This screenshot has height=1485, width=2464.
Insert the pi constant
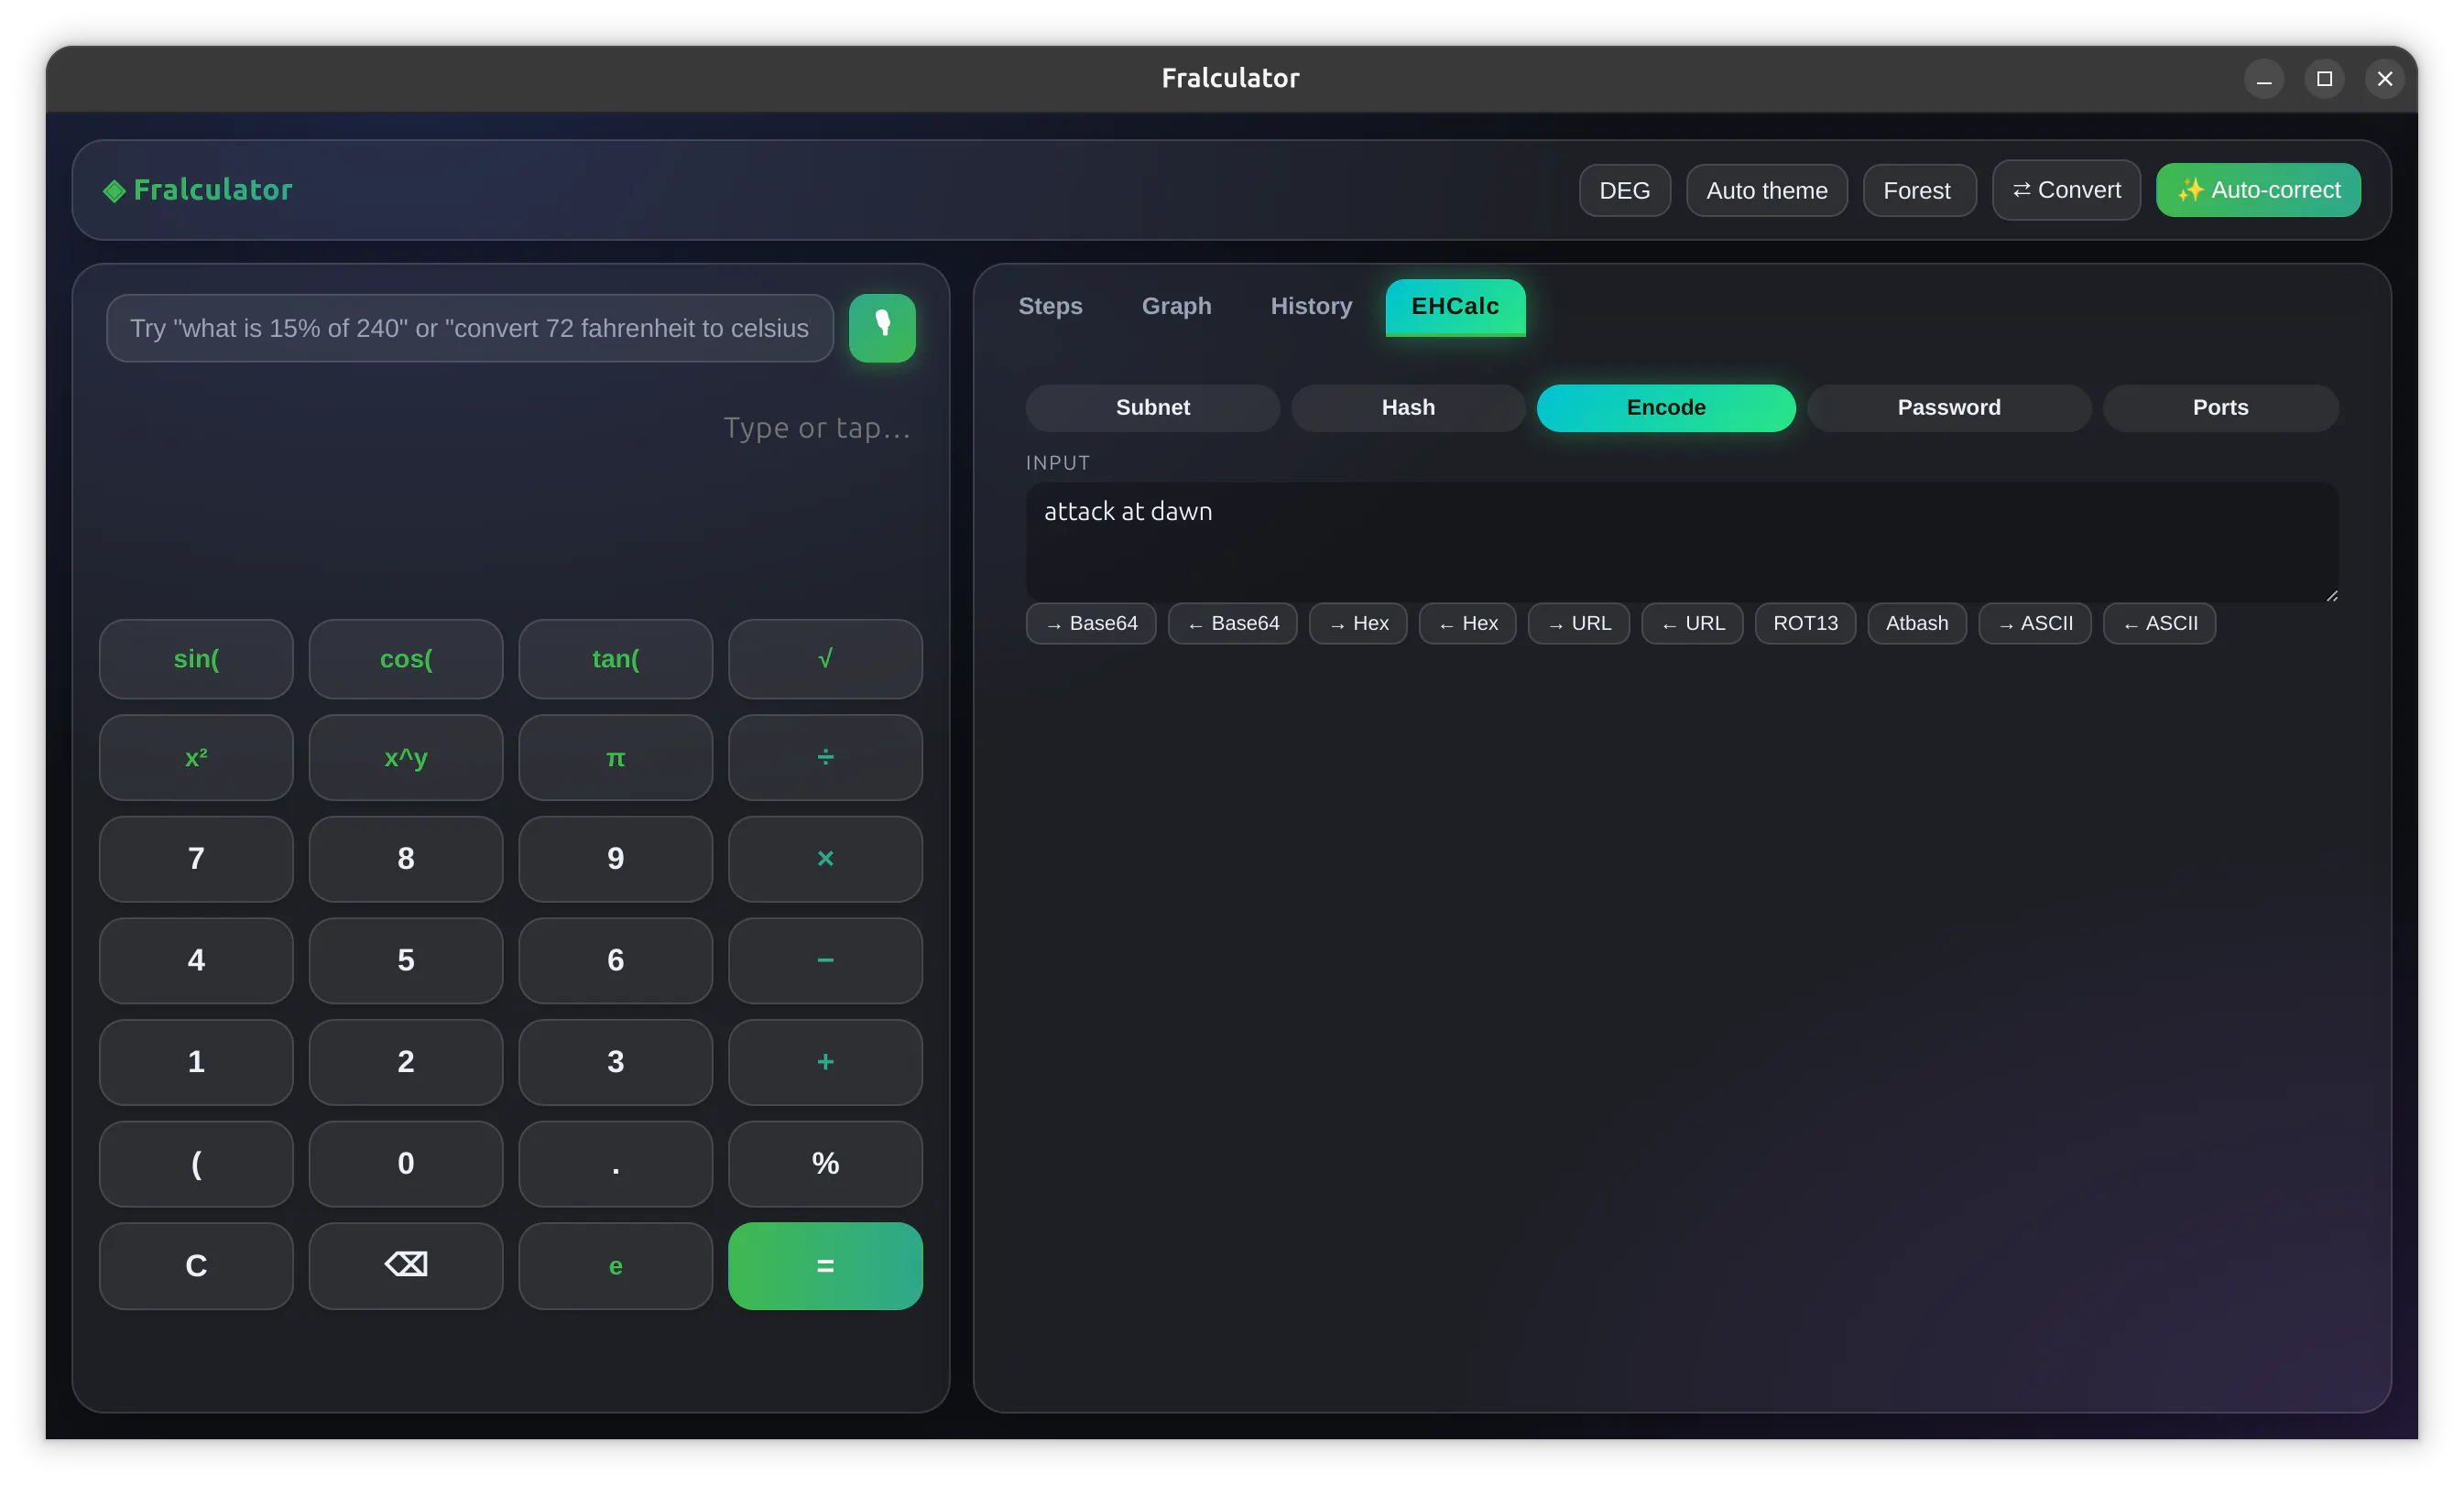[x=615, y=757]
